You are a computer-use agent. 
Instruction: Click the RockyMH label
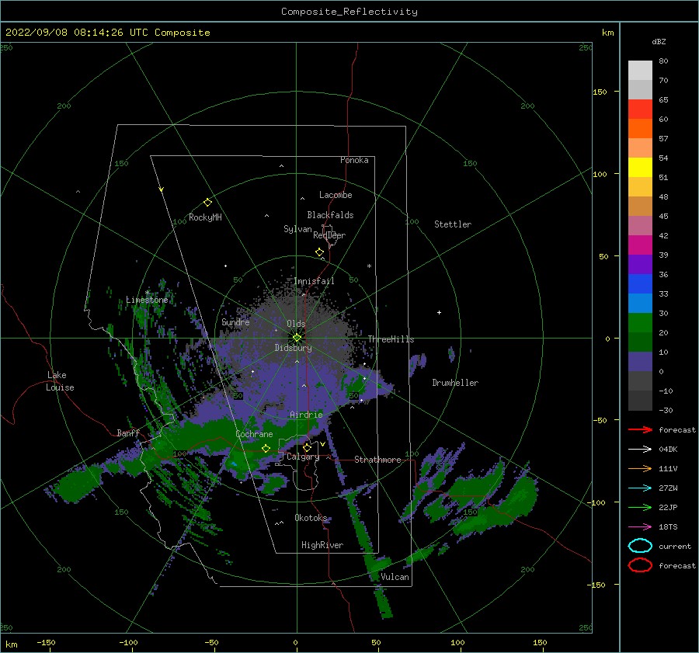(205, 217)
